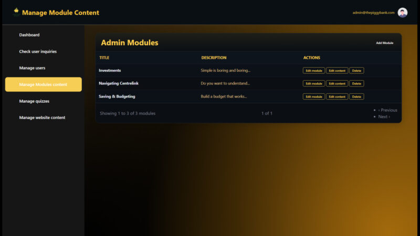The image size is (420, 236).
Task: Go to Previous page link
Action: [387, 110]
